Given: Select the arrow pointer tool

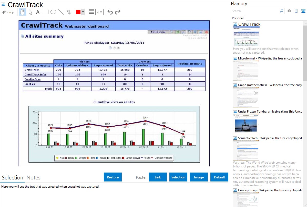Looking at the screenshot, I should pos(30,12).
